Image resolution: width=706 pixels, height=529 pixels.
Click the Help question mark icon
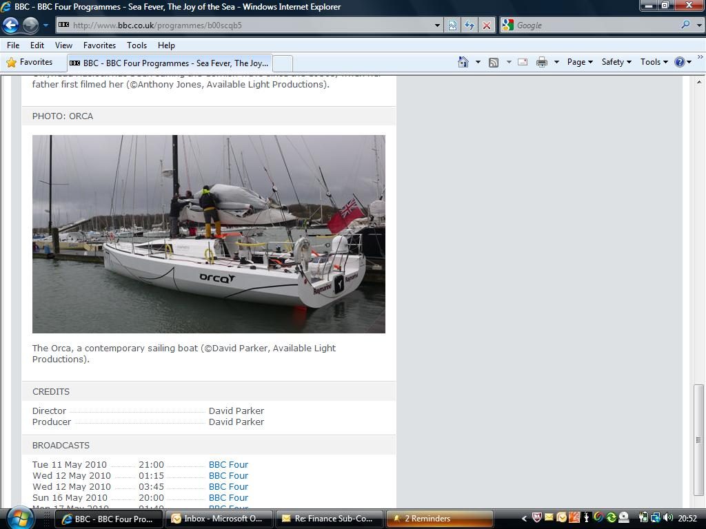pos(680,62)
